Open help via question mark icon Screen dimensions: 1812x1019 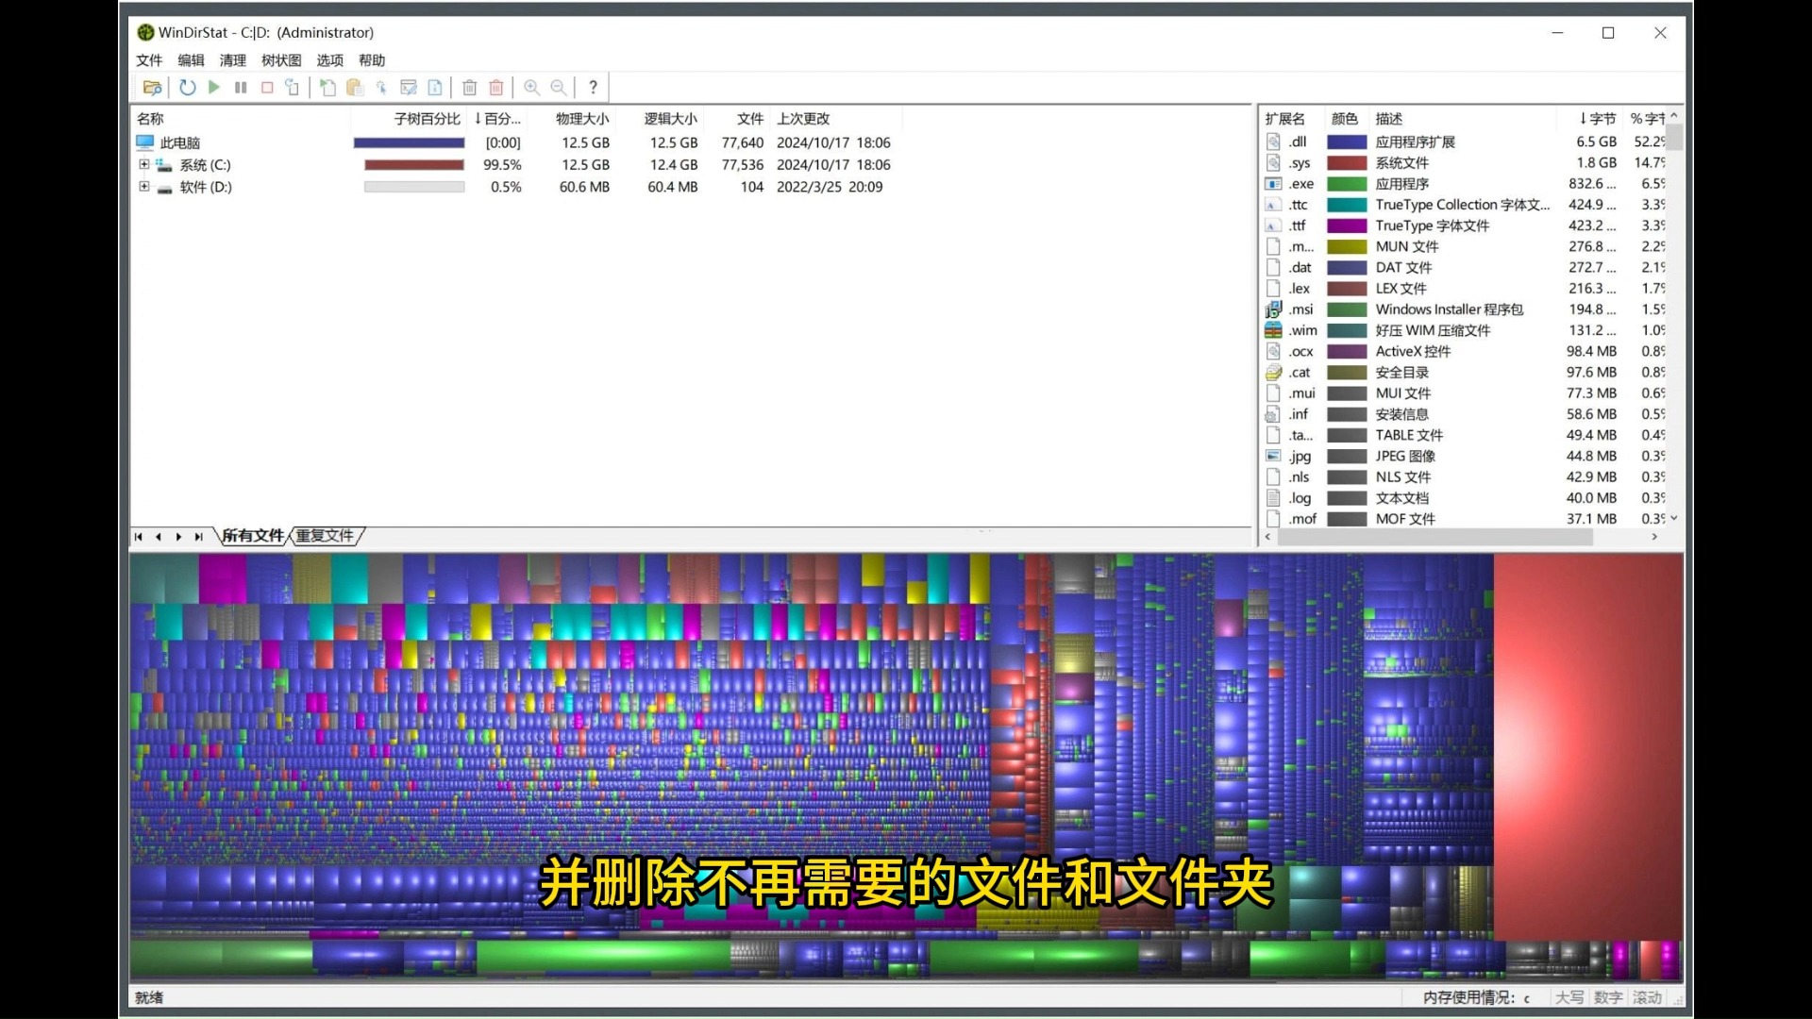click(x=593, y=88)
